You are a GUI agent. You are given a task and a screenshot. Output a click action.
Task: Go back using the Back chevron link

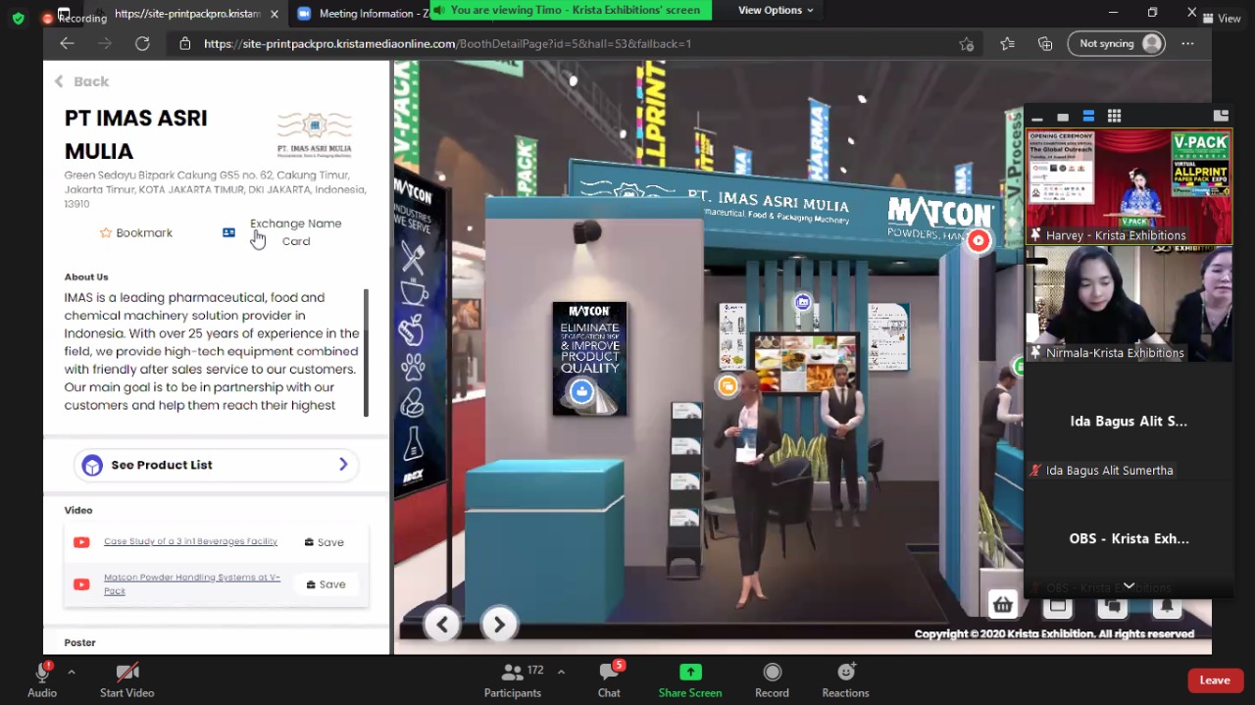click(x=81, y=81)
